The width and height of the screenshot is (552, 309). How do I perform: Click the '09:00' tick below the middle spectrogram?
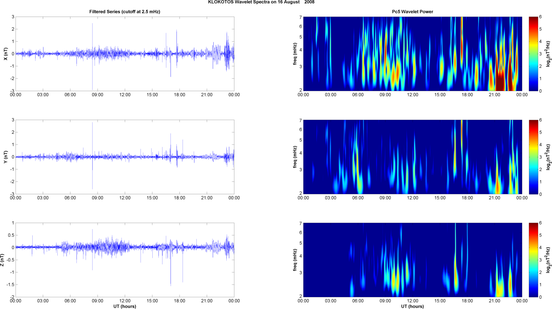pos(385,198)
